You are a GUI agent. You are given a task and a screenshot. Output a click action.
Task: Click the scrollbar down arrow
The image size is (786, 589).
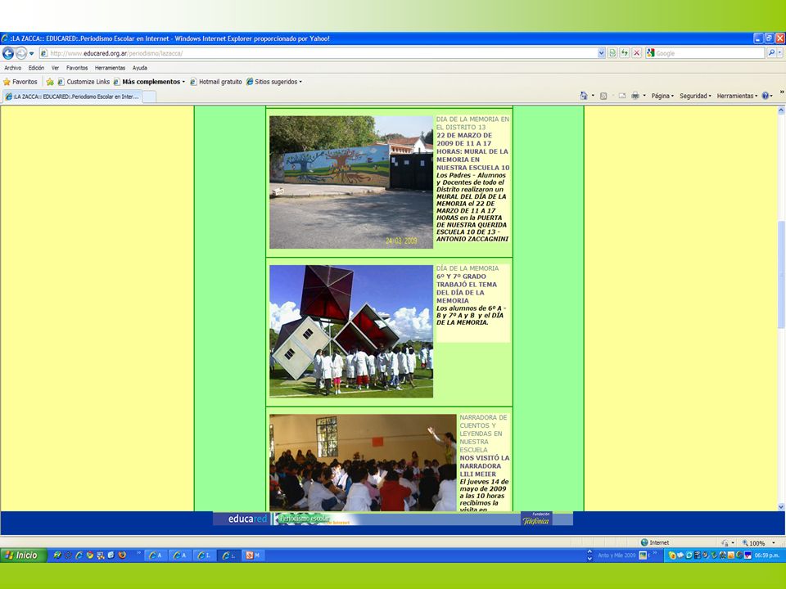[x=781, y=507]
